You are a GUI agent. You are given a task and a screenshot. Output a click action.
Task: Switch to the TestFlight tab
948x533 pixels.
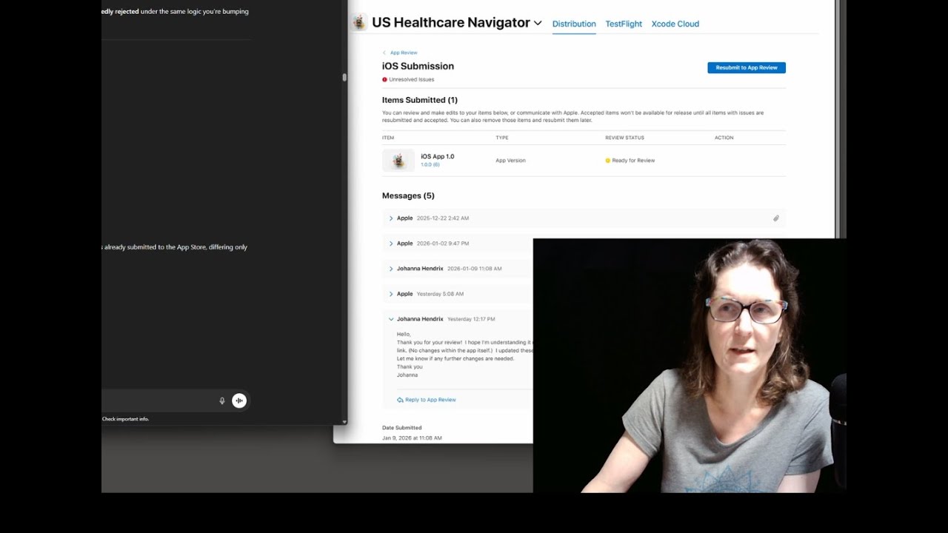(624, 24)
